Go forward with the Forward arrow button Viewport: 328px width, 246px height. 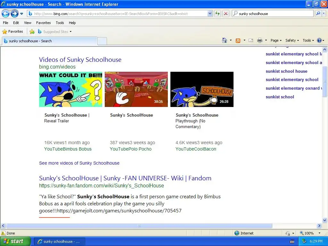coord(14,13)
